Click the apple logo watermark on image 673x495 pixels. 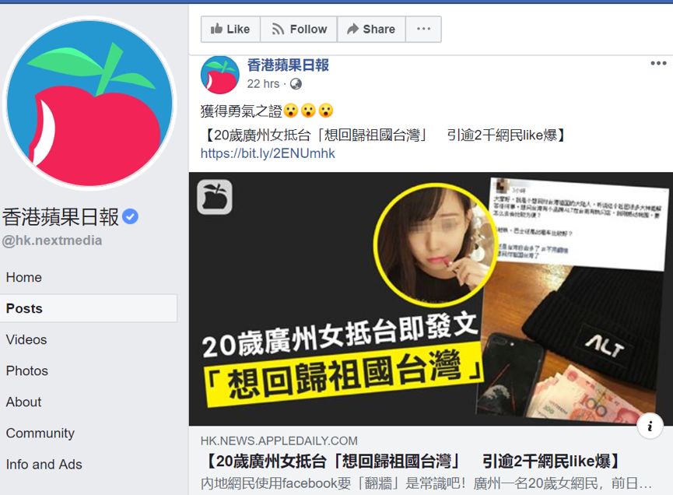pos(215,197)
